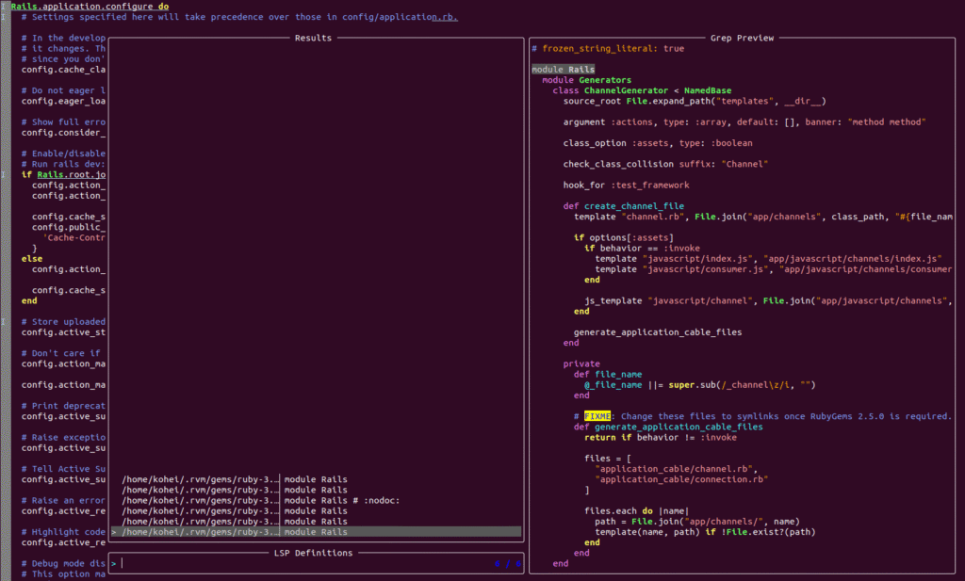965x581 pixels.
Task: Click the "6 / 6" match counter
Action: (x=507, y=564)
